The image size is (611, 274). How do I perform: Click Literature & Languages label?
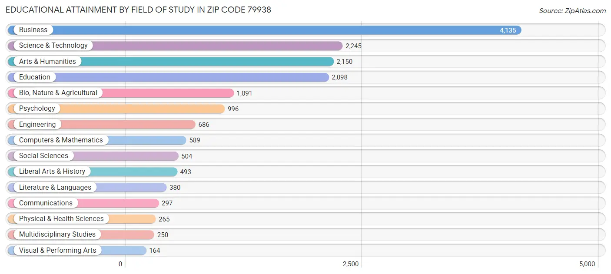pyautogui.click(x=55, y=188)
